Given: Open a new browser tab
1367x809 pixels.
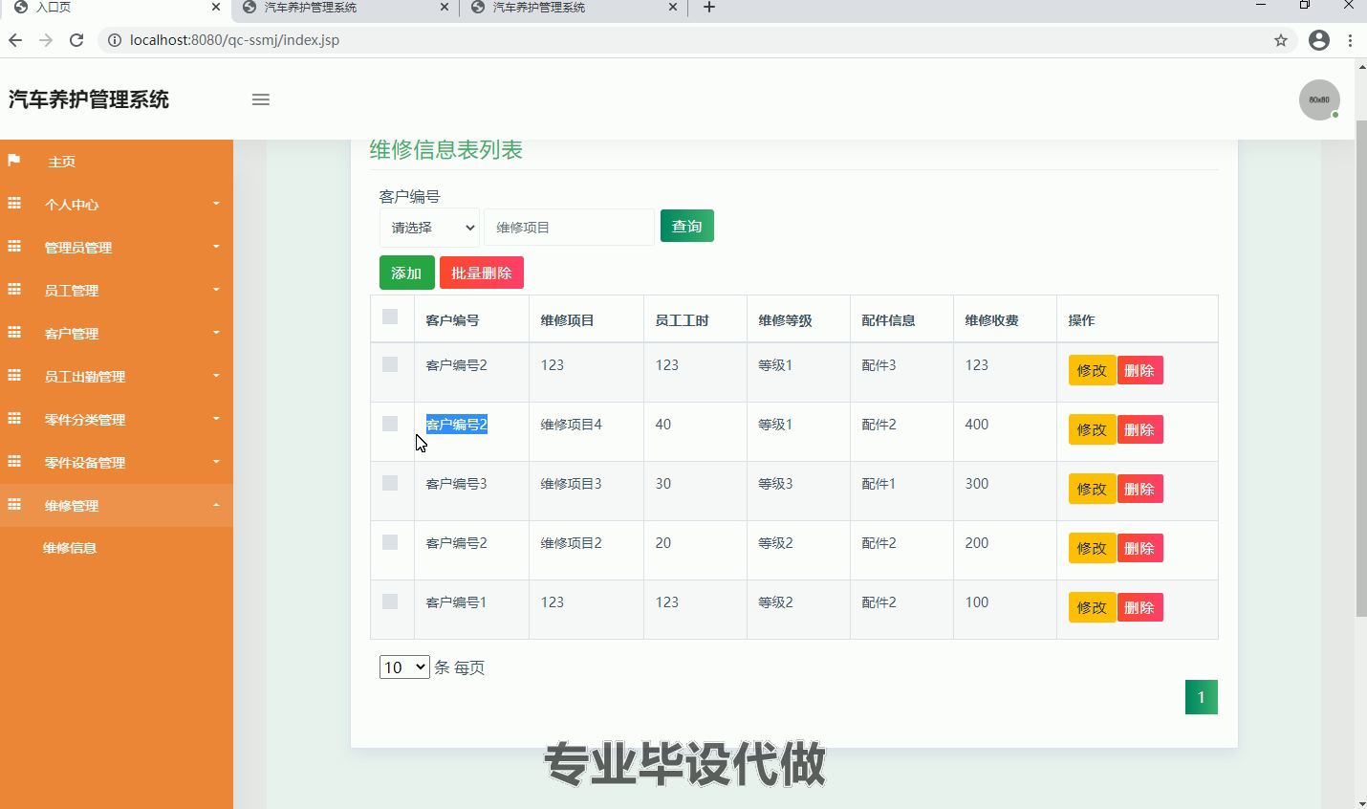Looking at the screenshot, I should tap(709, 8).
